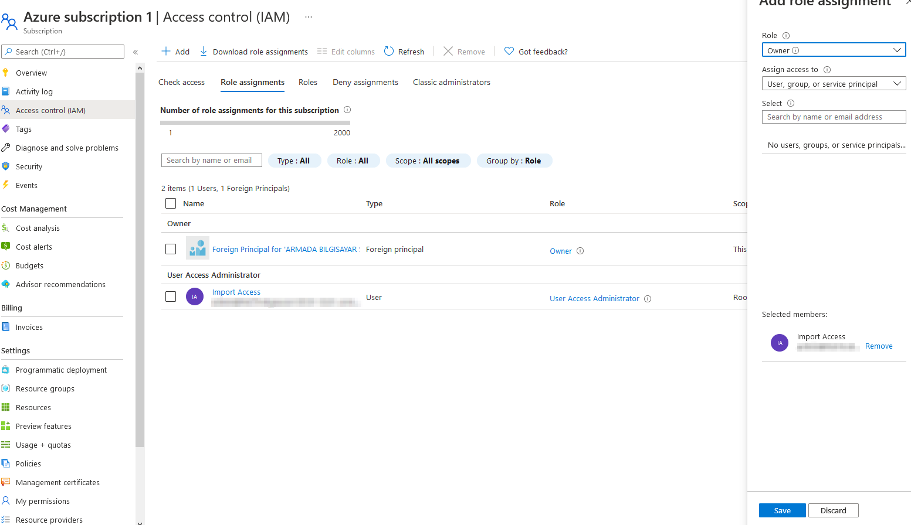Open Access control (IAM) in sidebar
The width and height of the screenshot is (911, 525).
67,110
